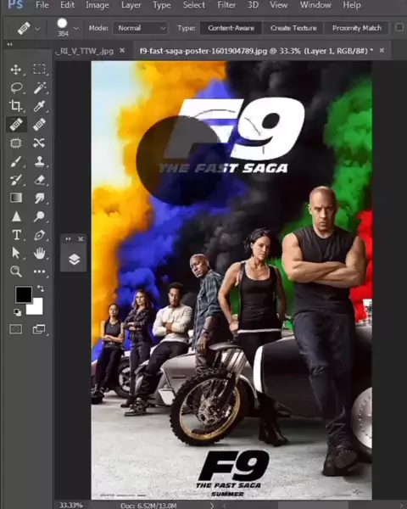Open the Window menu
Viewport: 407px width, 509px height.
pos(315,5)
